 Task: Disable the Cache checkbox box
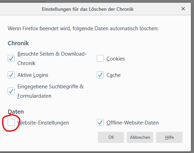coord(100,75)
